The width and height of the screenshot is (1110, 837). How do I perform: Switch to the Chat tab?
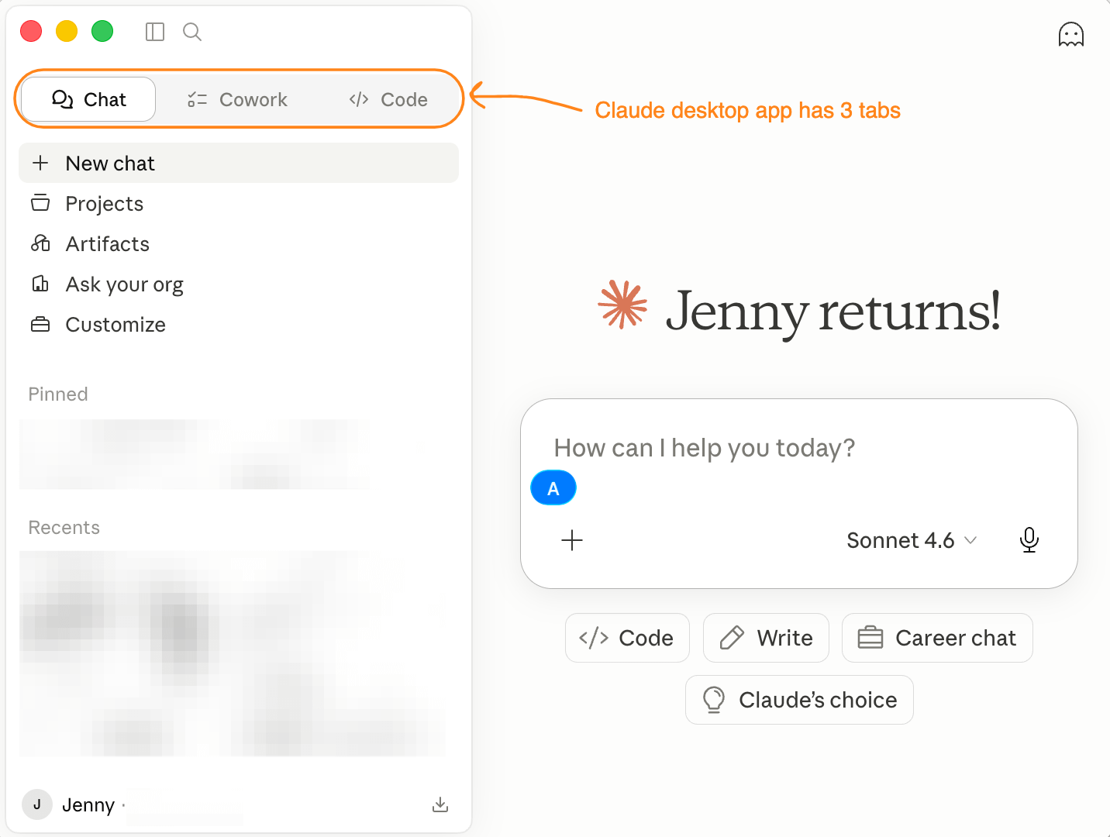click(88, 99)
